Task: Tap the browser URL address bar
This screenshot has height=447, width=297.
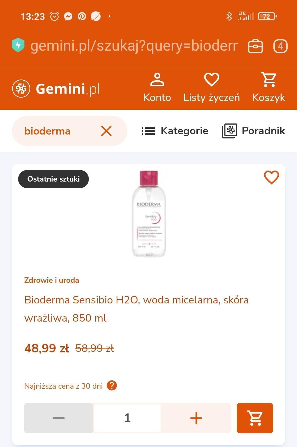Action: 134,46
